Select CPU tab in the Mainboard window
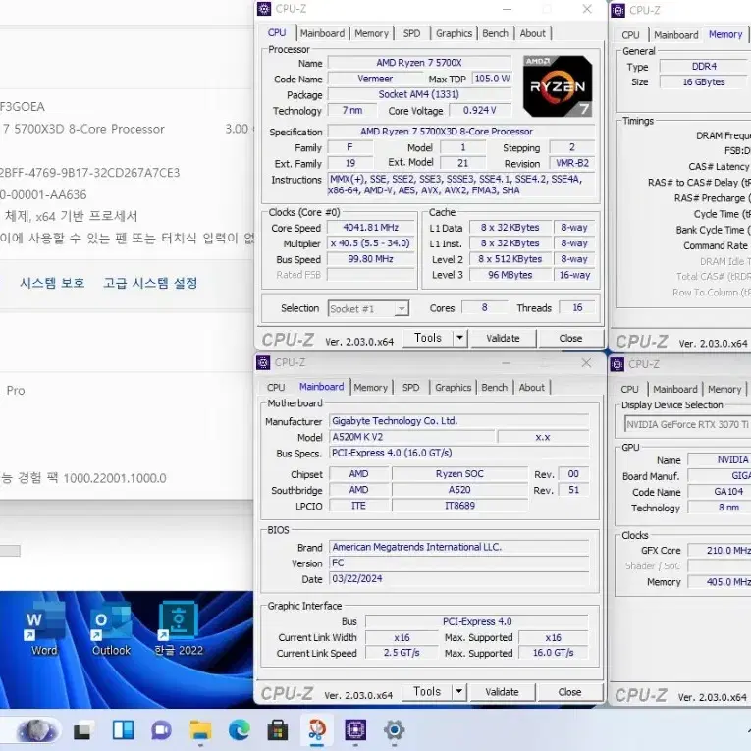Viewport: 751px width, 751px height. (x=276, y=387)
